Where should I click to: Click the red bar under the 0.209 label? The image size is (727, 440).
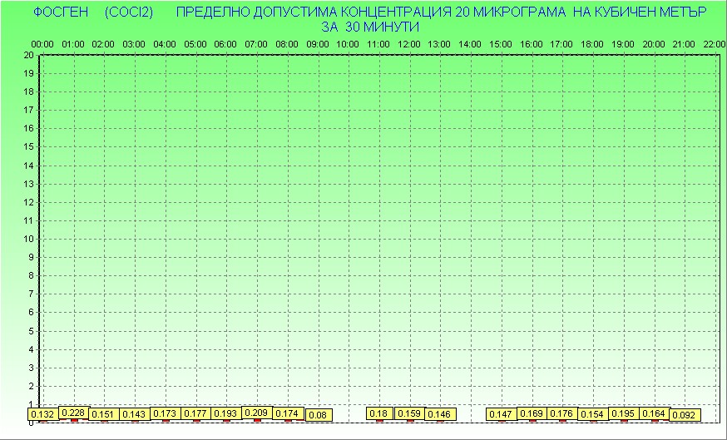click(257, 420)
